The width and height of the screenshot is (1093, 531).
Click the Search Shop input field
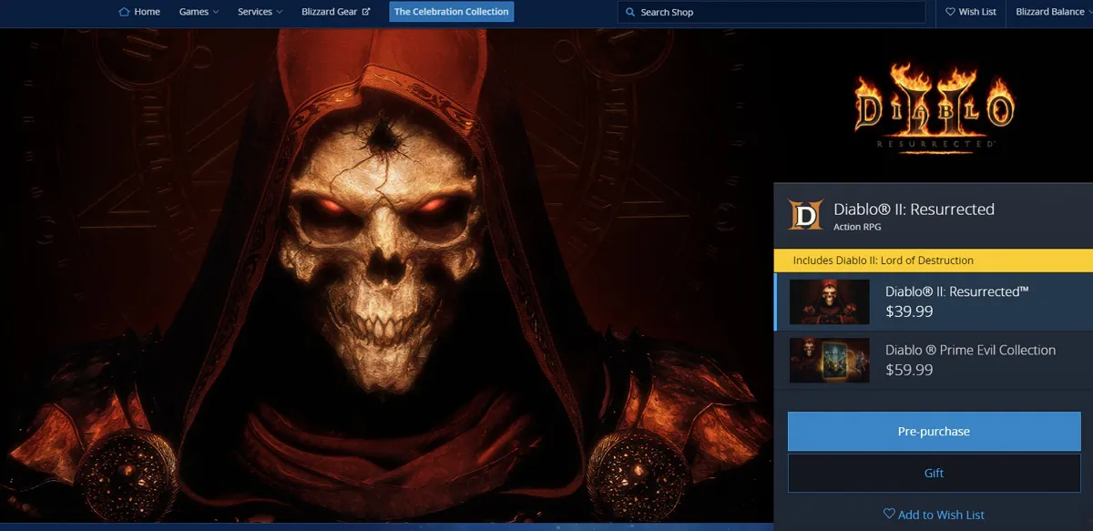[771, 12]
